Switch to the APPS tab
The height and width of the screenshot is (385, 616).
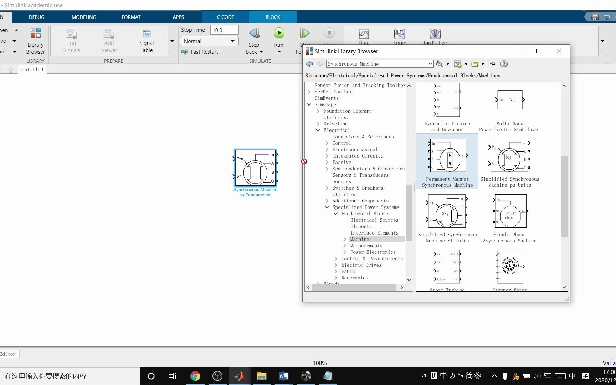(178, 17)
